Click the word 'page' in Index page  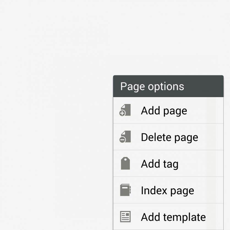182,191
